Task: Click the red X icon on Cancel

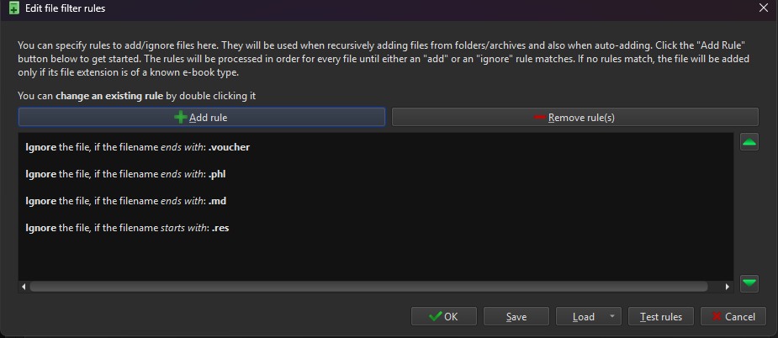Action: pyautogui.click(x=717, y=317)
